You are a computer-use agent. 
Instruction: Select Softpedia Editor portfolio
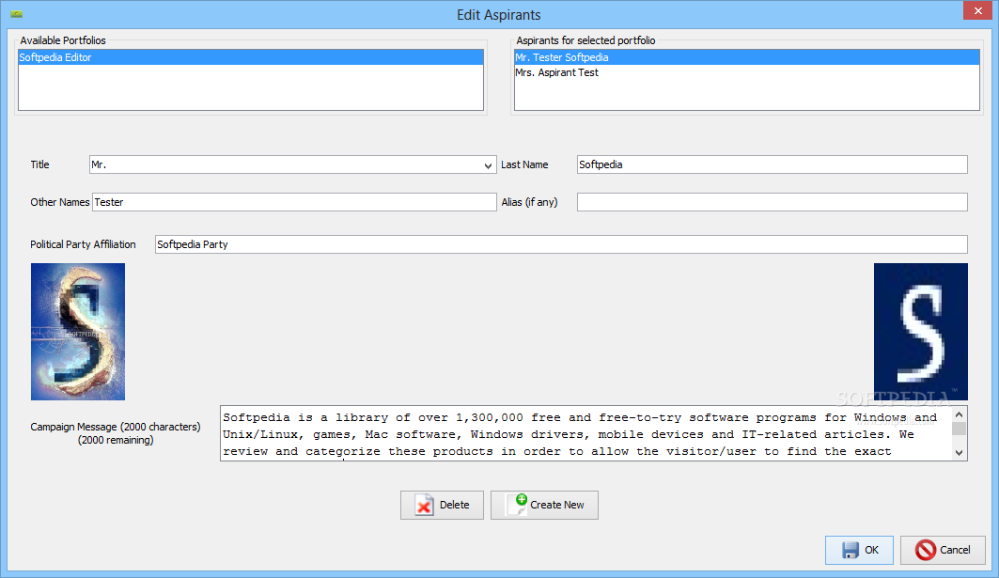pyautogui.click(x=251, y=57)
